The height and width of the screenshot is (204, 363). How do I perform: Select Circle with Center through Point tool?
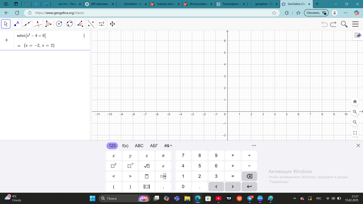(59, 24)
